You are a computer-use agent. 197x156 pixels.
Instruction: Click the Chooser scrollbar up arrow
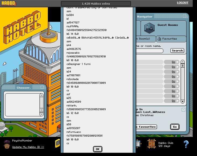point(41,95)
